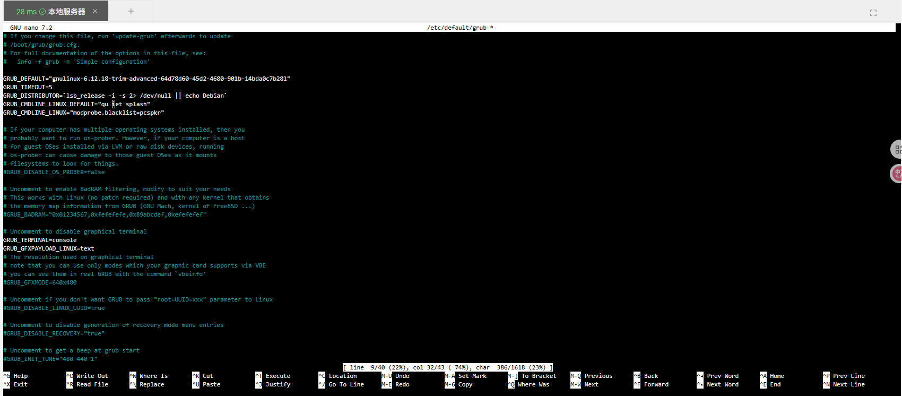This screenshot has width=902, height=396.
Task: Click the #GRUB_DISABLE_RECOVERY line
Action: tap(54, 333)
